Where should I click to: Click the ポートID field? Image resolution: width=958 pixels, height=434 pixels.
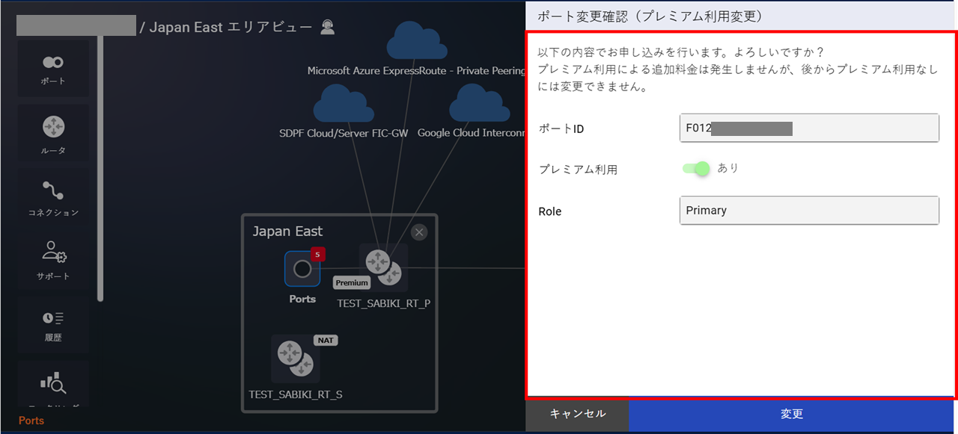(808, 128)
